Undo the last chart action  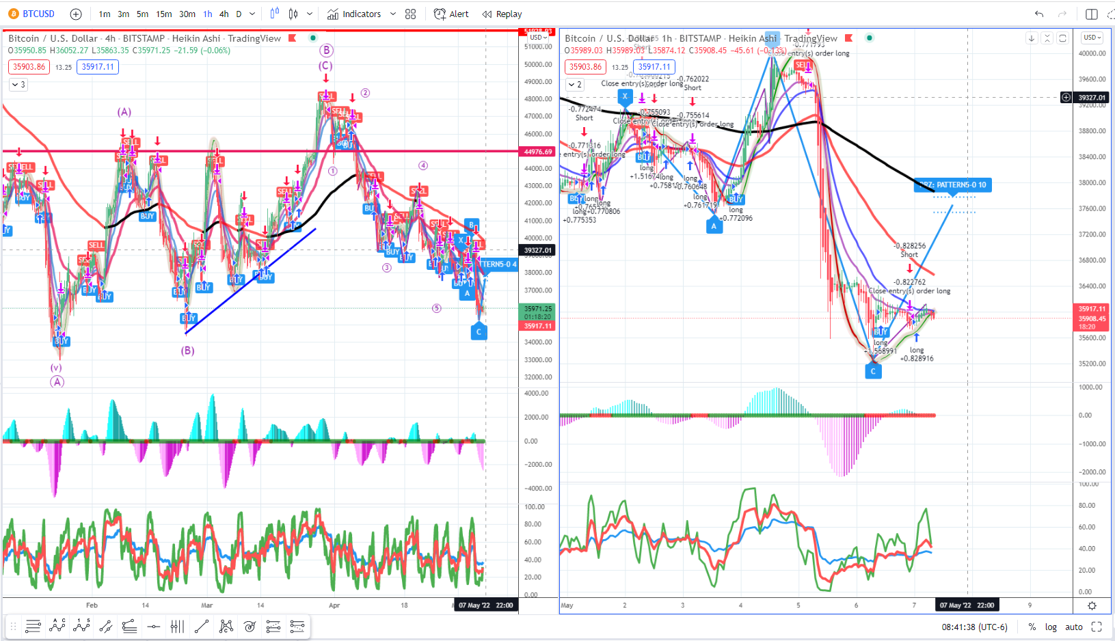(1039, 14)
